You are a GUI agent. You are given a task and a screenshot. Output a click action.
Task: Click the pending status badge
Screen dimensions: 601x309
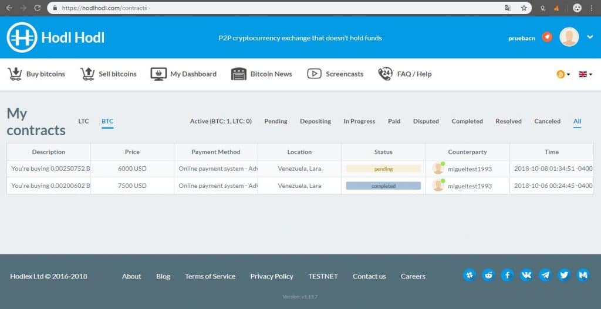383,169
